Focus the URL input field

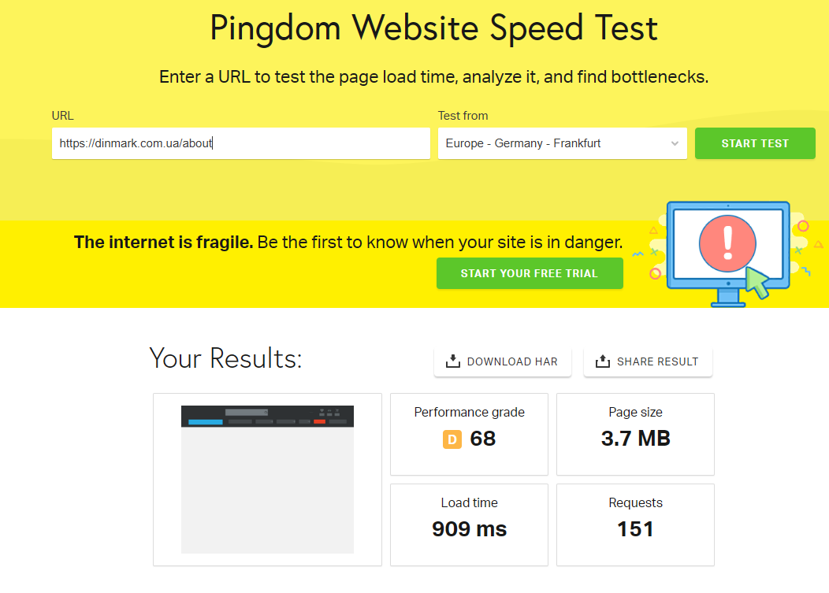(x=240, y=143)
